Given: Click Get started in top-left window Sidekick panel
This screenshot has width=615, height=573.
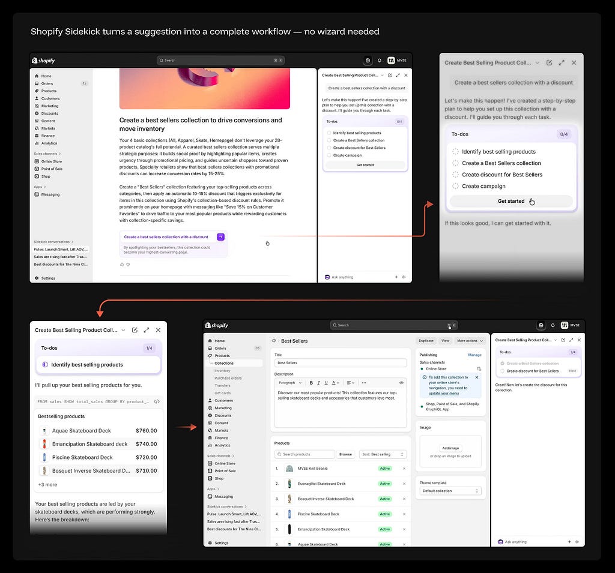Looking at the screenshot, I should [x=365, y=165].
